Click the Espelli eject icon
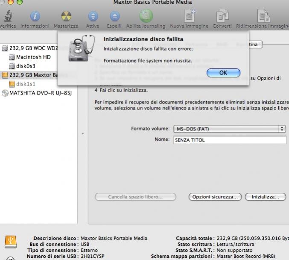 (115, 16)
